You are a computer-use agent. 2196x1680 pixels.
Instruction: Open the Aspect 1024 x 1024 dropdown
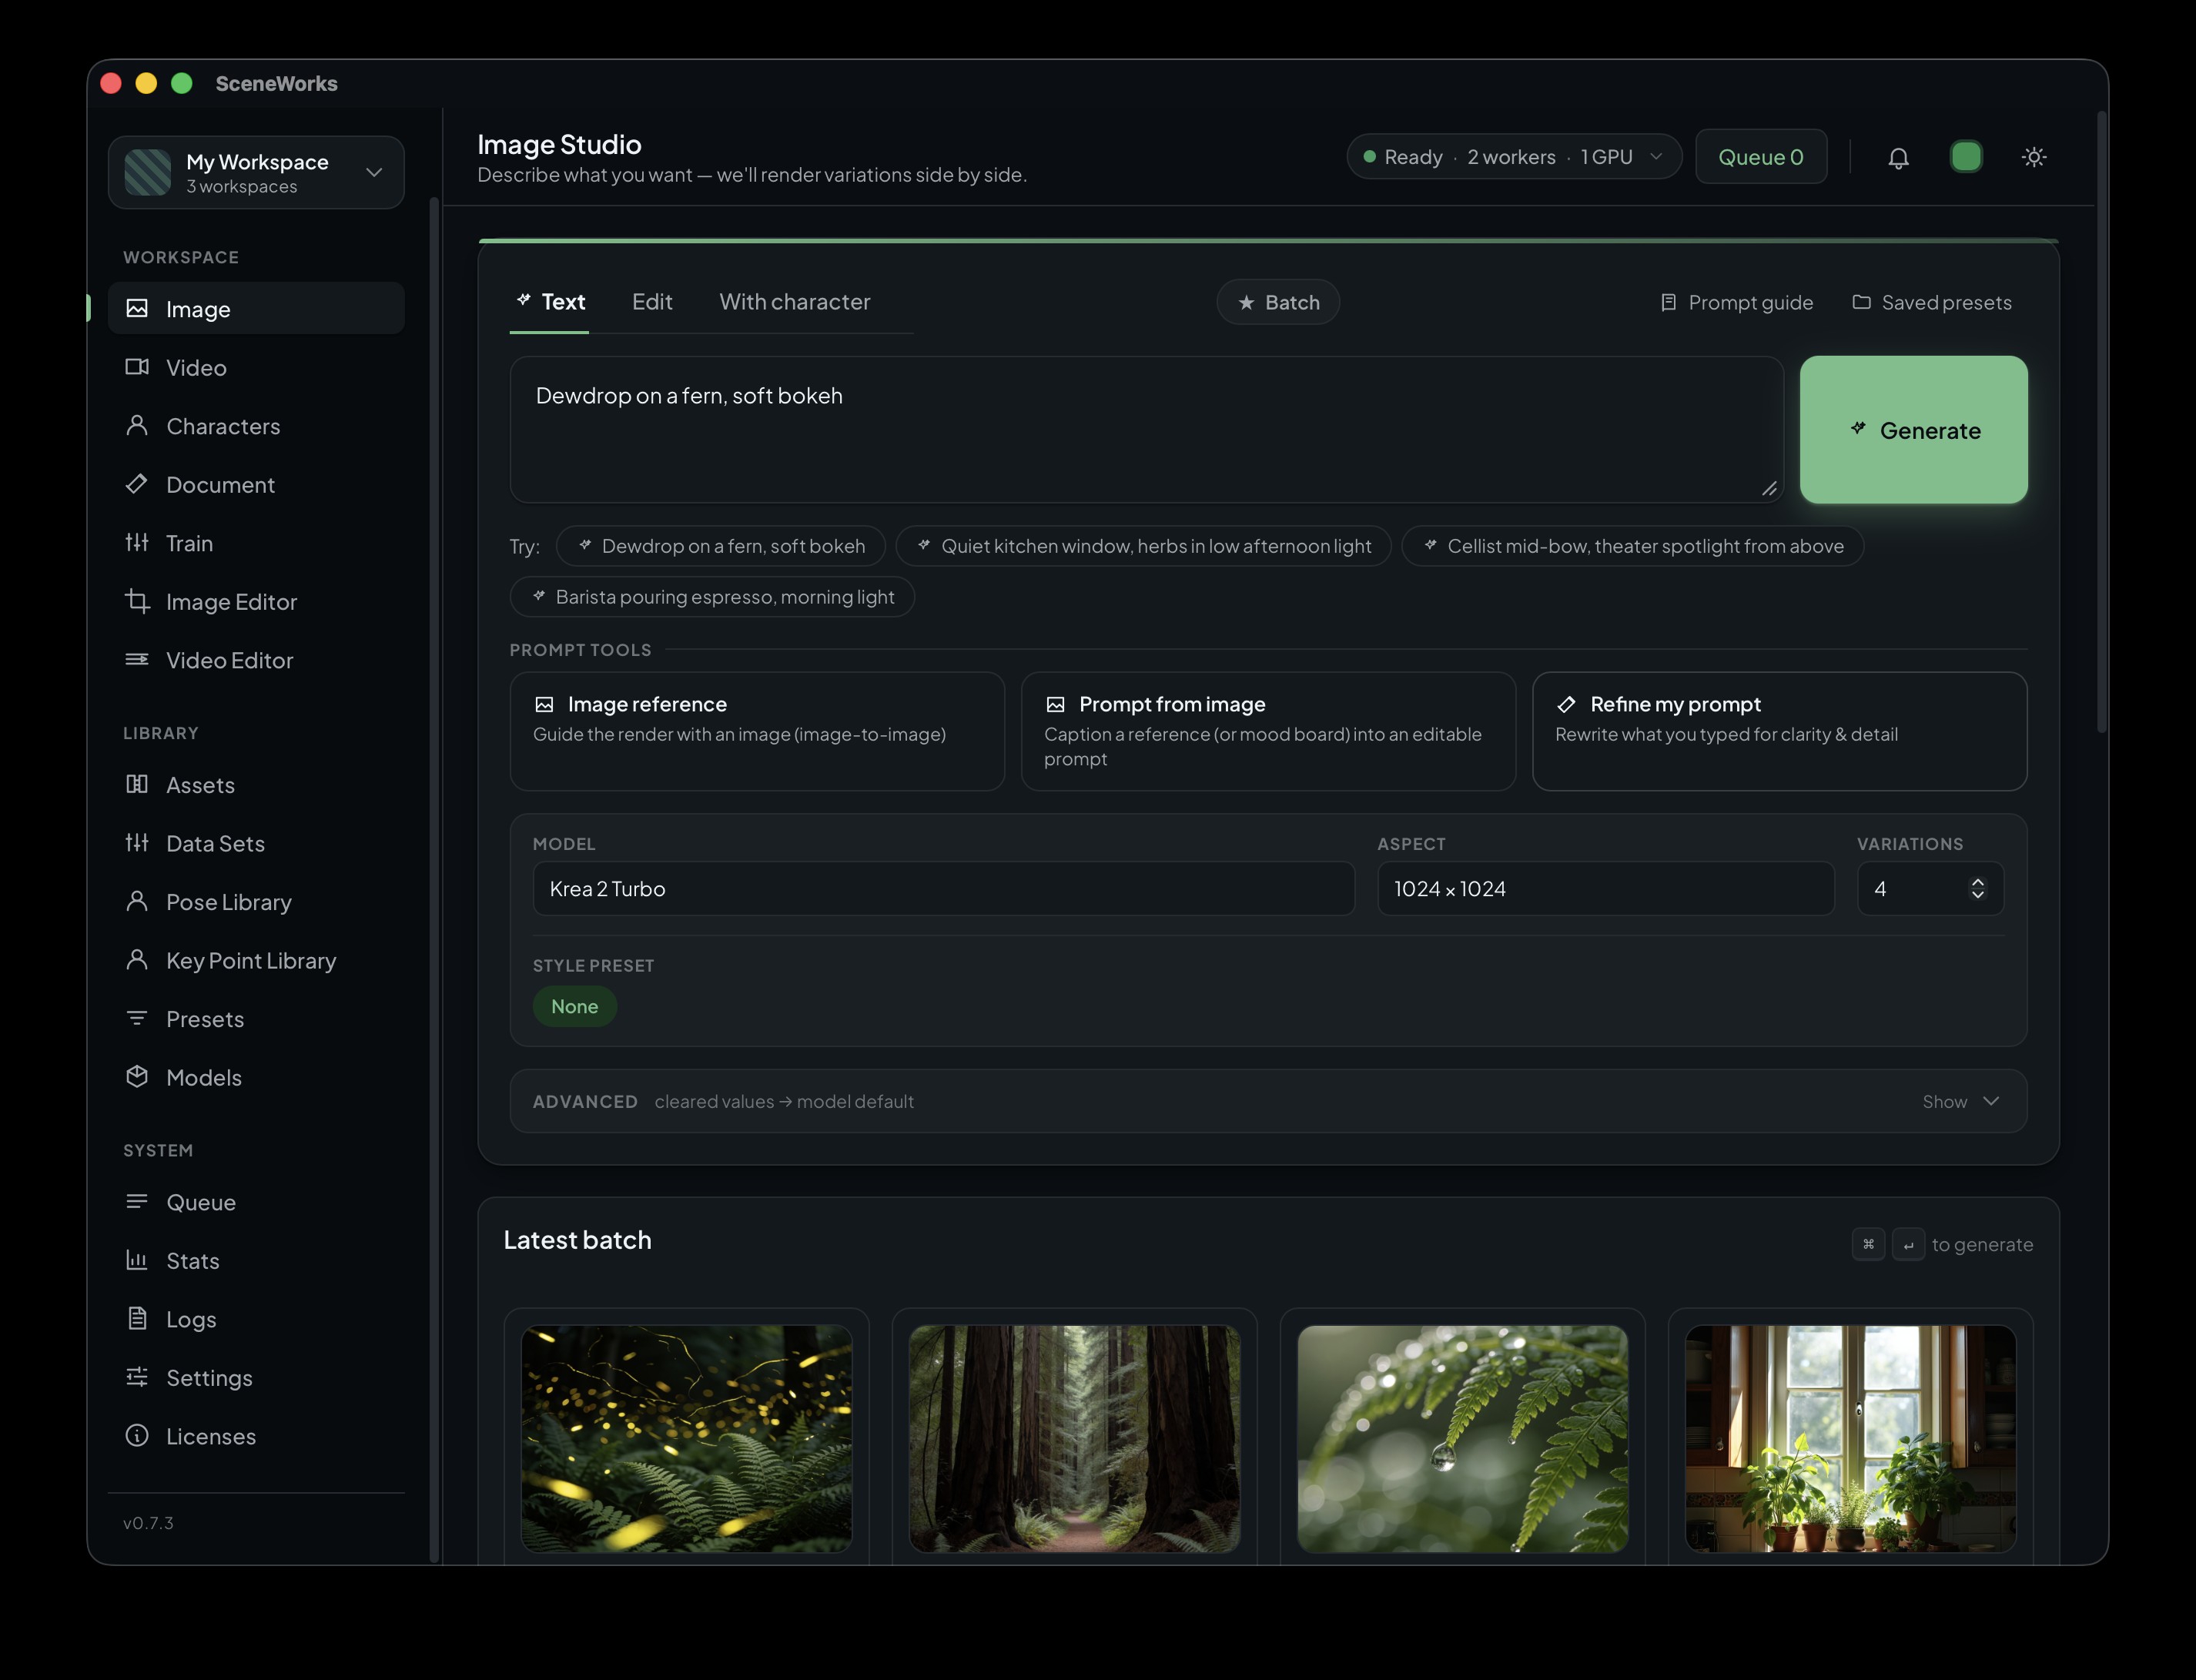point(1606,889)
